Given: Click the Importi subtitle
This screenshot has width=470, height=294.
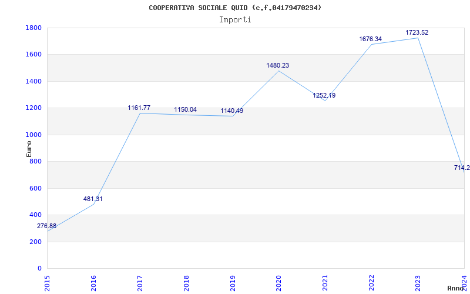Looking at the screenshot, I should 235,20.
